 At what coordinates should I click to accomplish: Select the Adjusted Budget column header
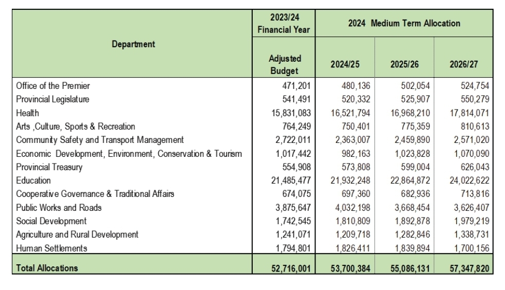(284, 64)
